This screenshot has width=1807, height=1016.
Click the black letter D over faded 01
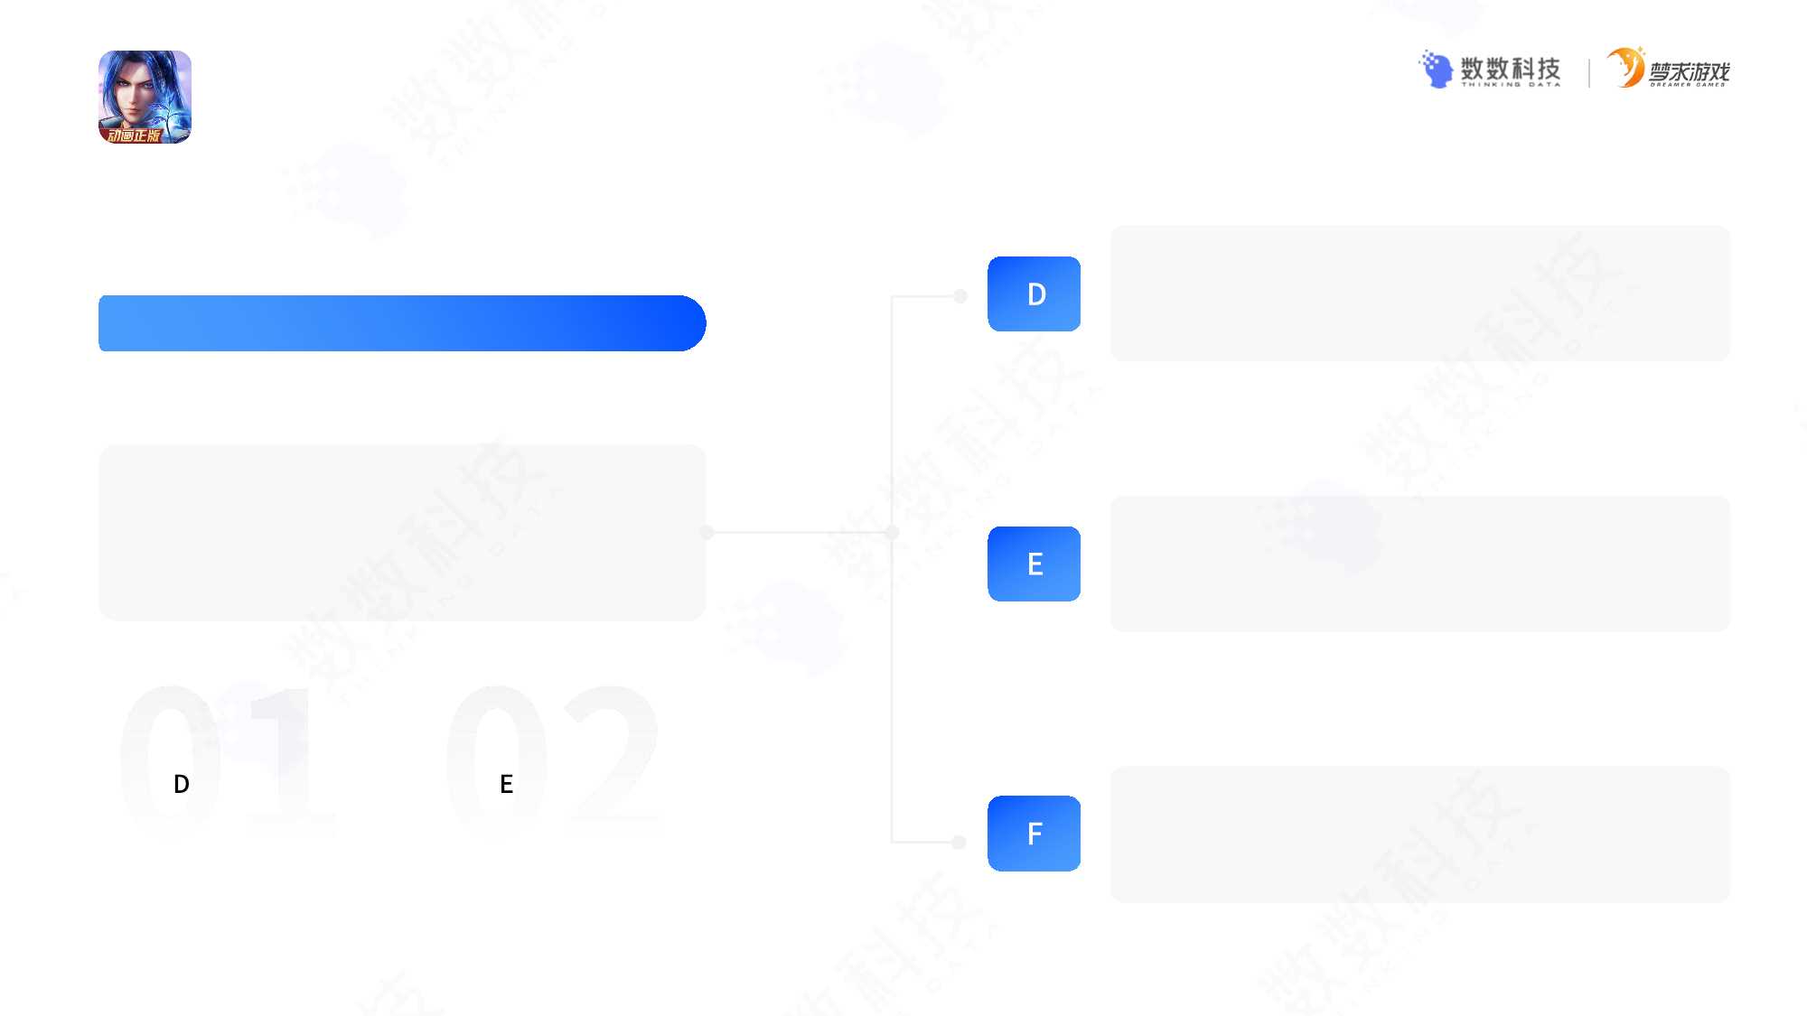click(x=182, y=784)
